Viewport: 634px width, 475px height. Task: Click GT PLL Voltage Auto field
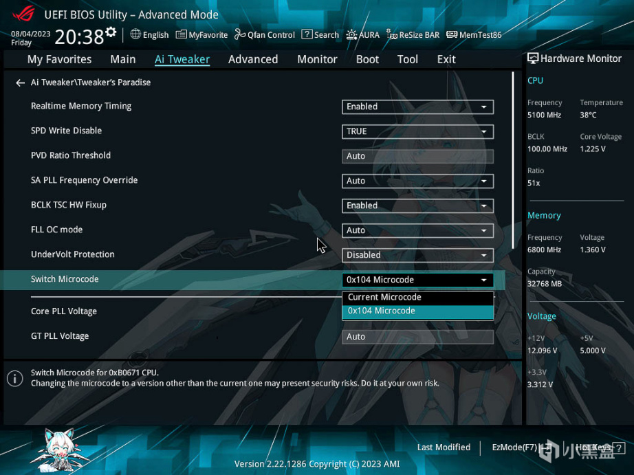point(417,337)
